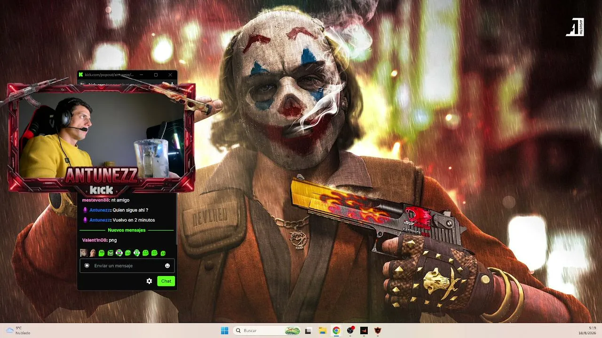The image size is (602, 338).
Task: Click the search highlight image in the taskbar
Action: click(x=293, y=330)
